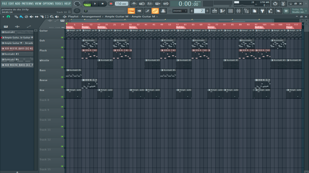Jump to the Ponte timeline marker
The height and width of the screenshot is (173, 309).
coord(85,27)
